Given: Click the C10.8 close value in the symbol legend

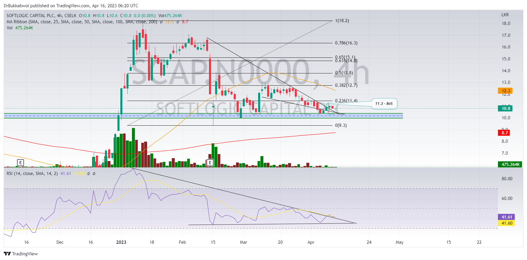Looking at the screenshot, I should coord(126,16).
